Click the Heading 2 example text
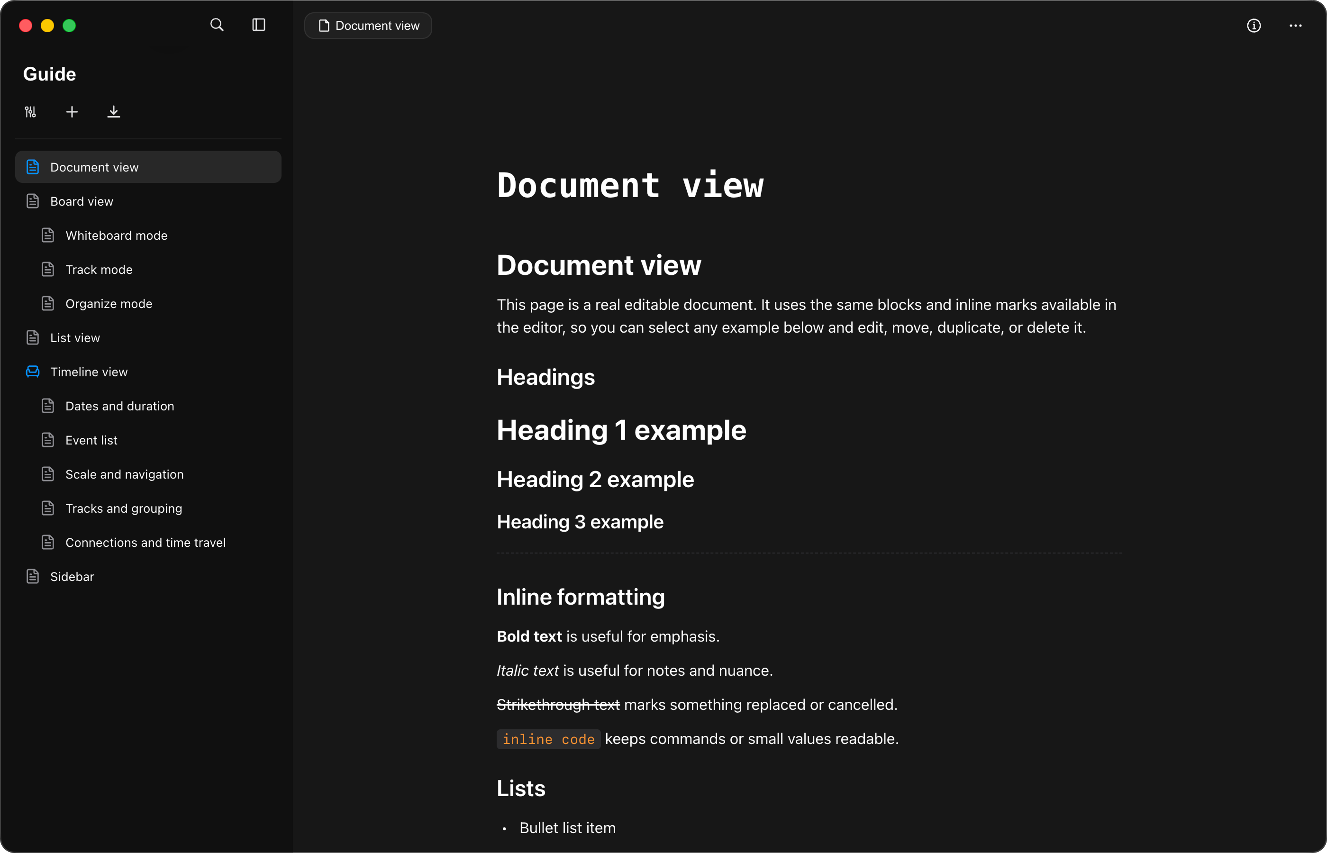1327x853 pixels. [x=595, y=479]
